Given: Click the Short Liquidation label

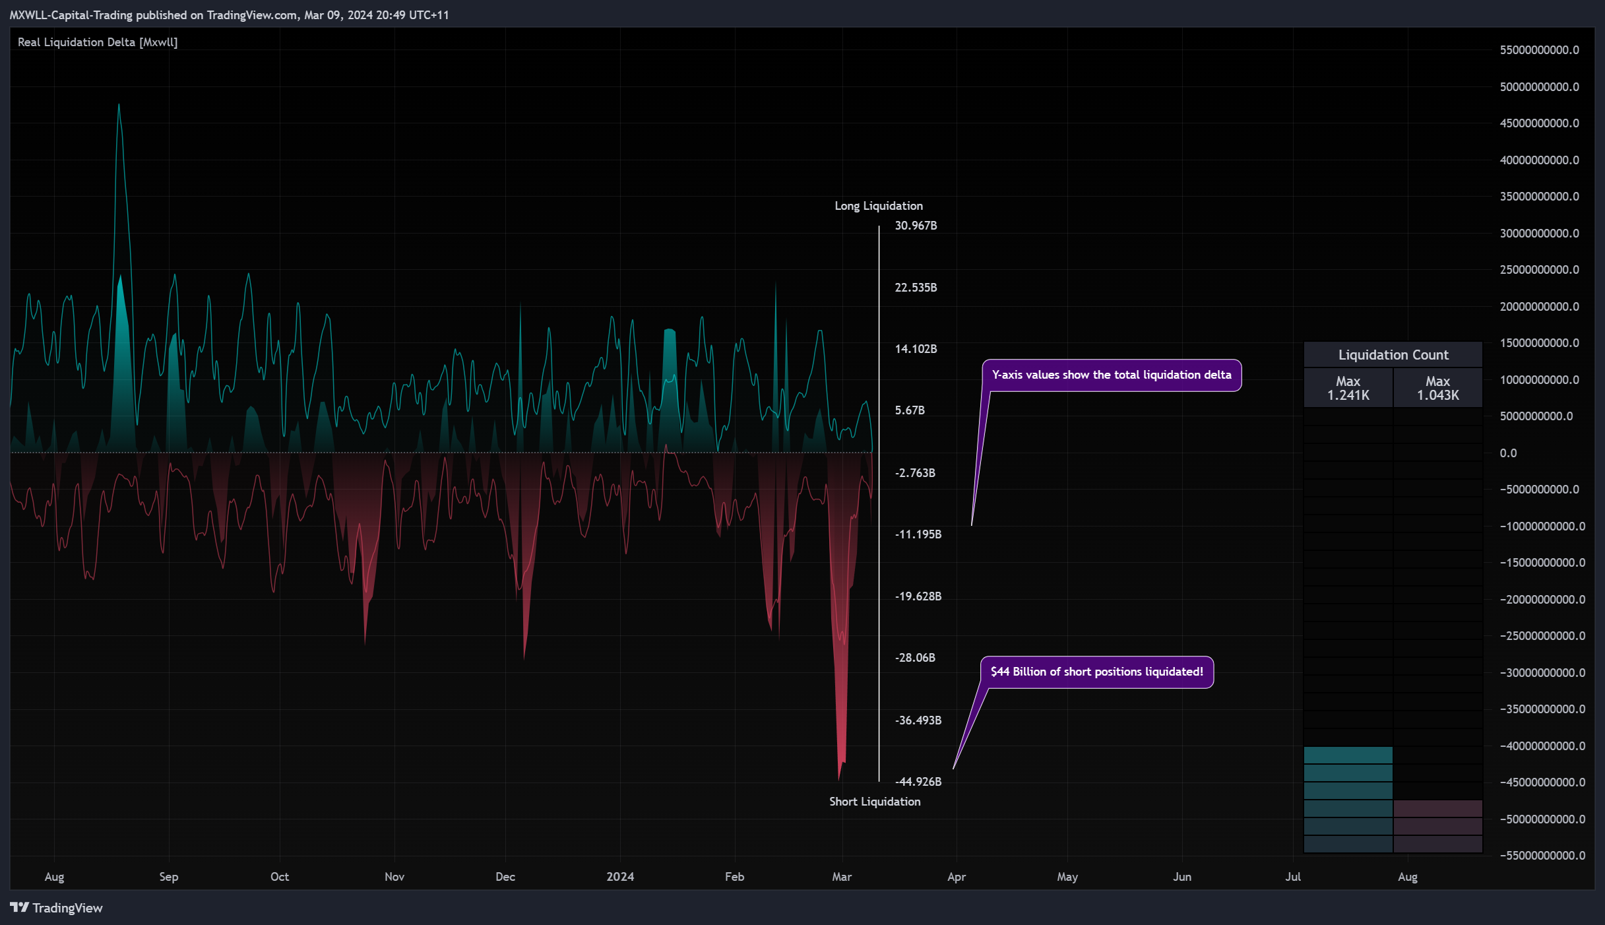Looking at the screenshot, I should [x=875, y=802].
